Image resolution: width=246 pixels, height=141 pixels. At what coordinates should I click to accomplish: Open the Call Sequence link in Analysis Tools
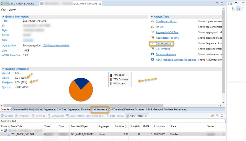tap(163, 43)
